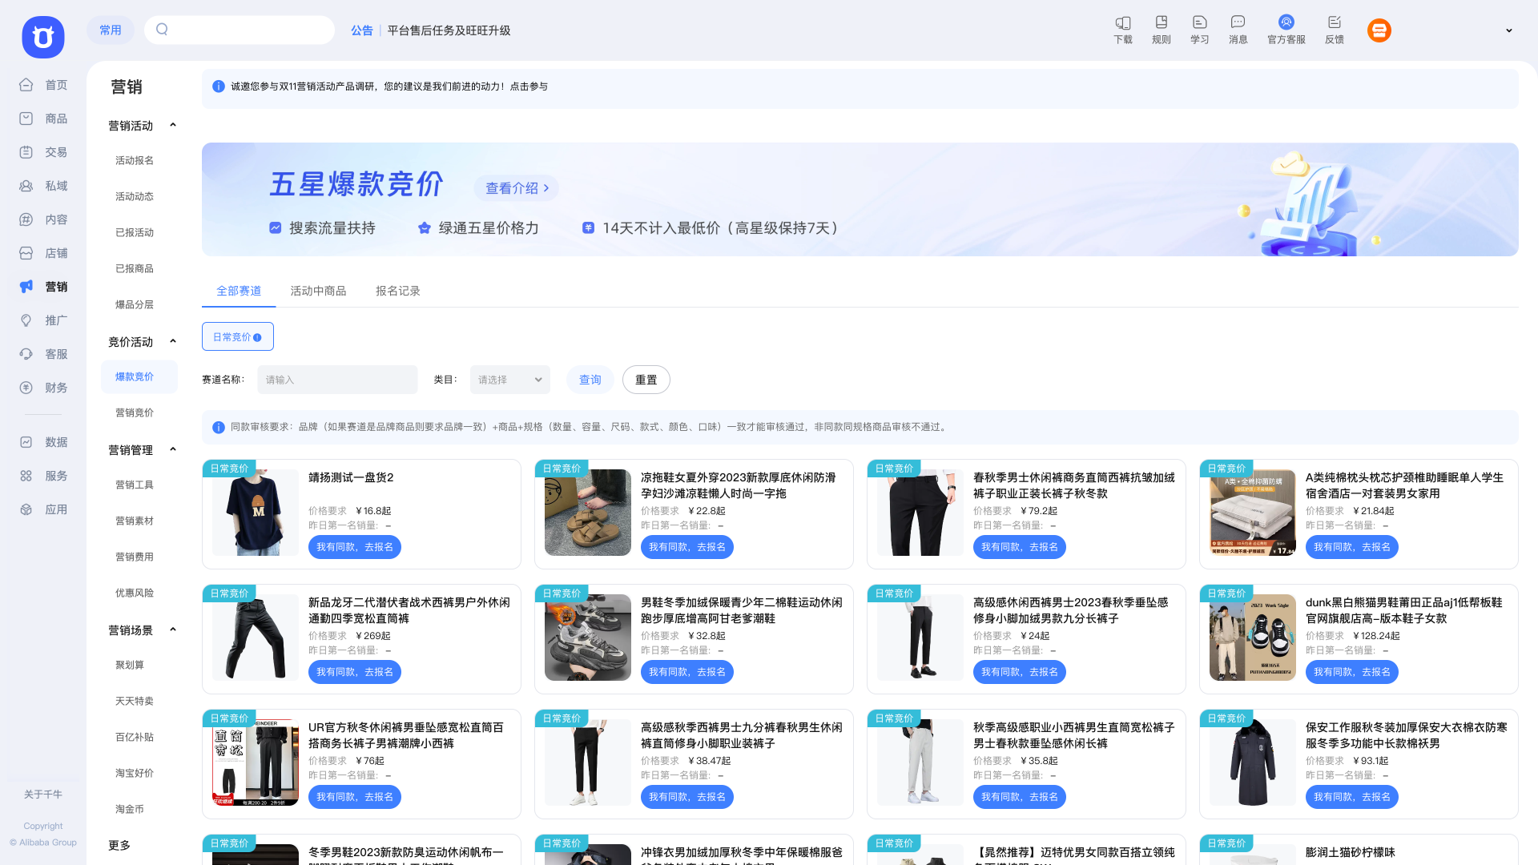Click 我有同款，去报名 for 靖扬测试一盘货2

(x=355, y=547)
